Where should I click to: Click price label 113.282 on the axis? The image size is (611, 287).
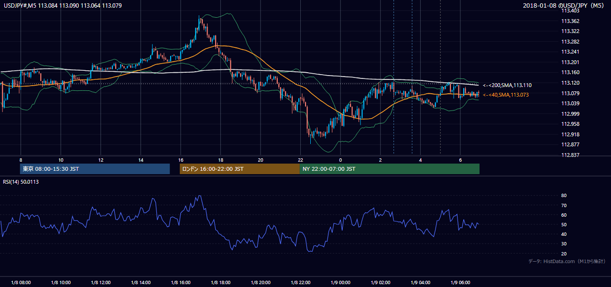pyautogui.click(x=570, y=42)
